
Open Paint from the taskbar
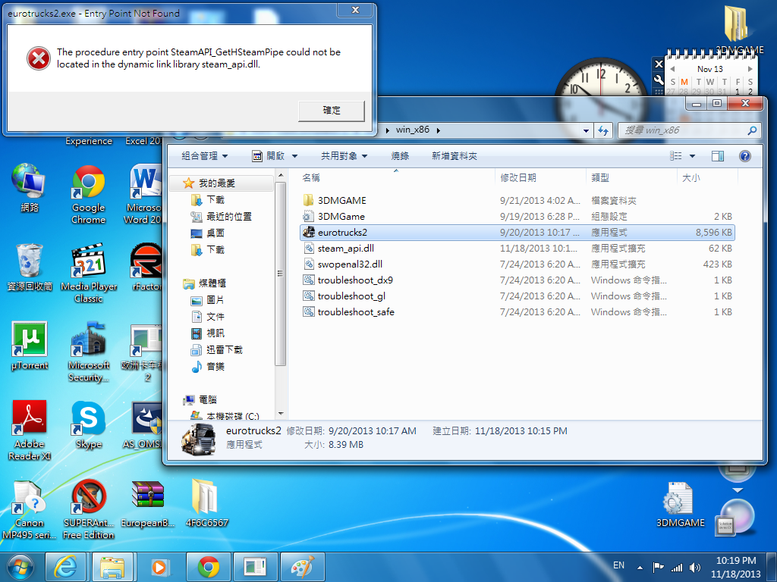click(302, 567)
